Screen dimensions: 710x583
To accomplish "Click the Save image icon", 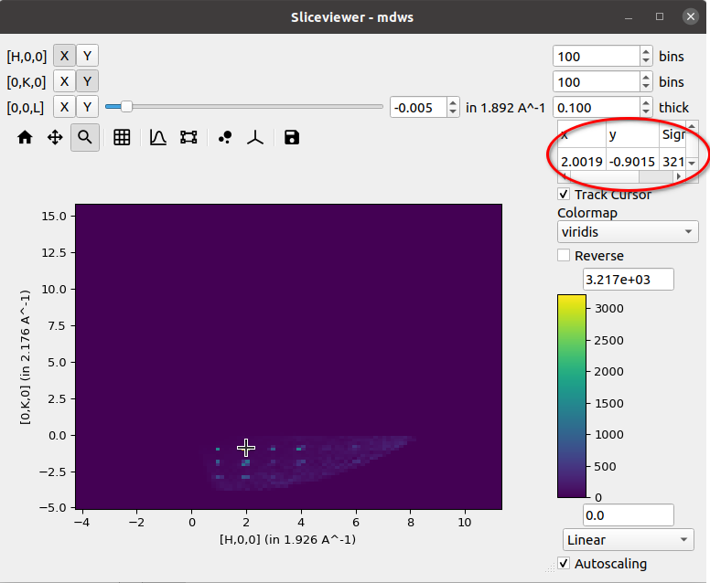I will tap(291, 137).
